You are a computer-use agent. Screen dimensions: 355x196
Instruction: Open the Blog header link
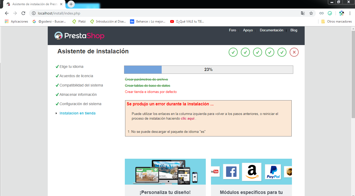[294, 30]
